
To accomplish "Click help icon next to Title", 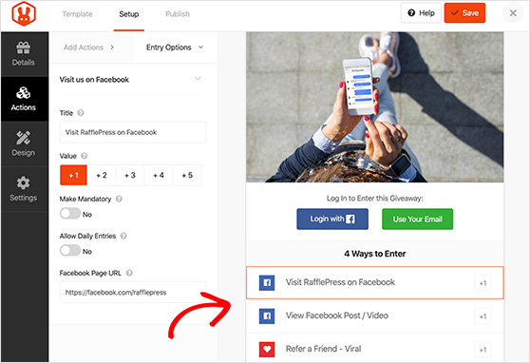I will (81, 113).
